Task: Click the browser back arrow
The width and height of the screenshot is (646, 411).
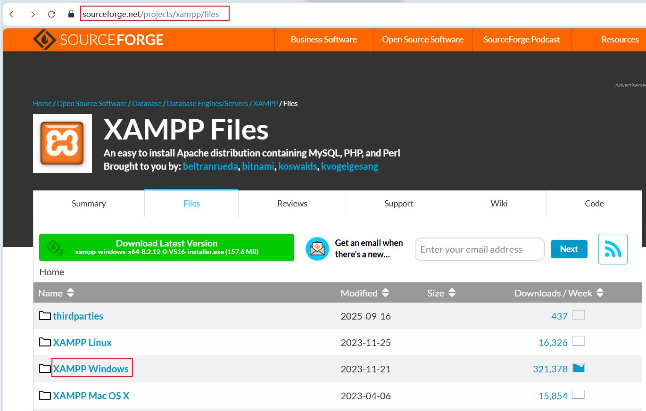Action: (x=12, y=14)
